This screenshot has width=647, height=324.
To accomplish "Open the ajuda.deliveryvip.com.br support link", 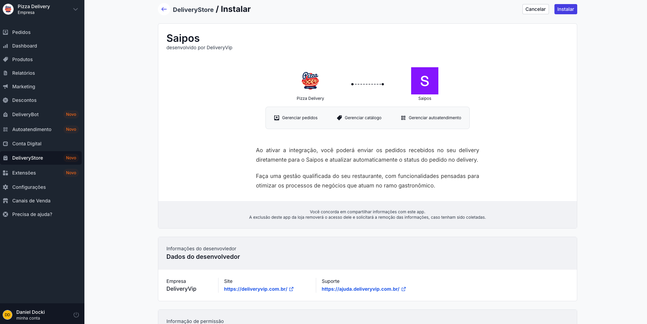I will point(360,289).
